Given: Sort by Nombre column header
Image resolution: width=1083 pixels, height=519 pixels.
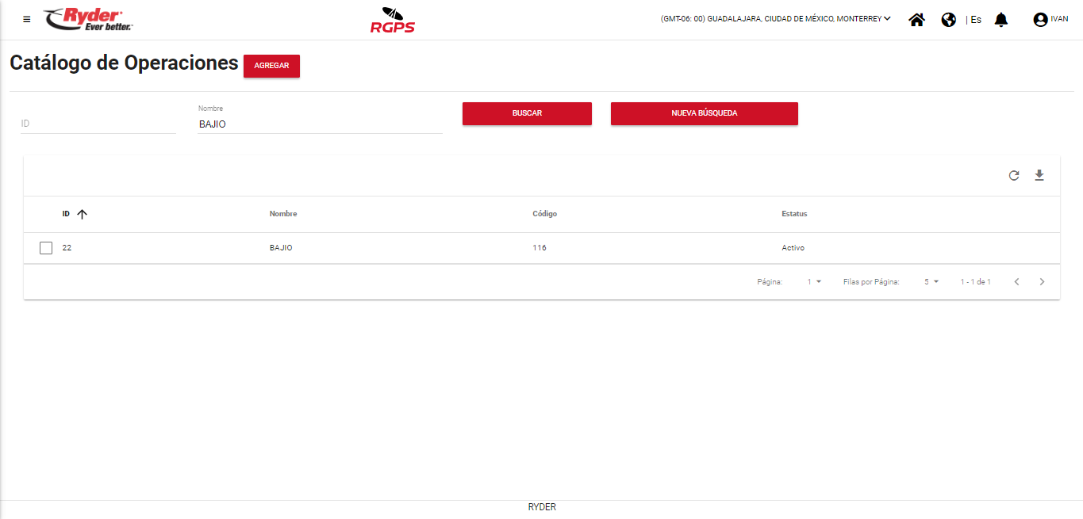Looking at the screenshot, I should coord(283,214).
